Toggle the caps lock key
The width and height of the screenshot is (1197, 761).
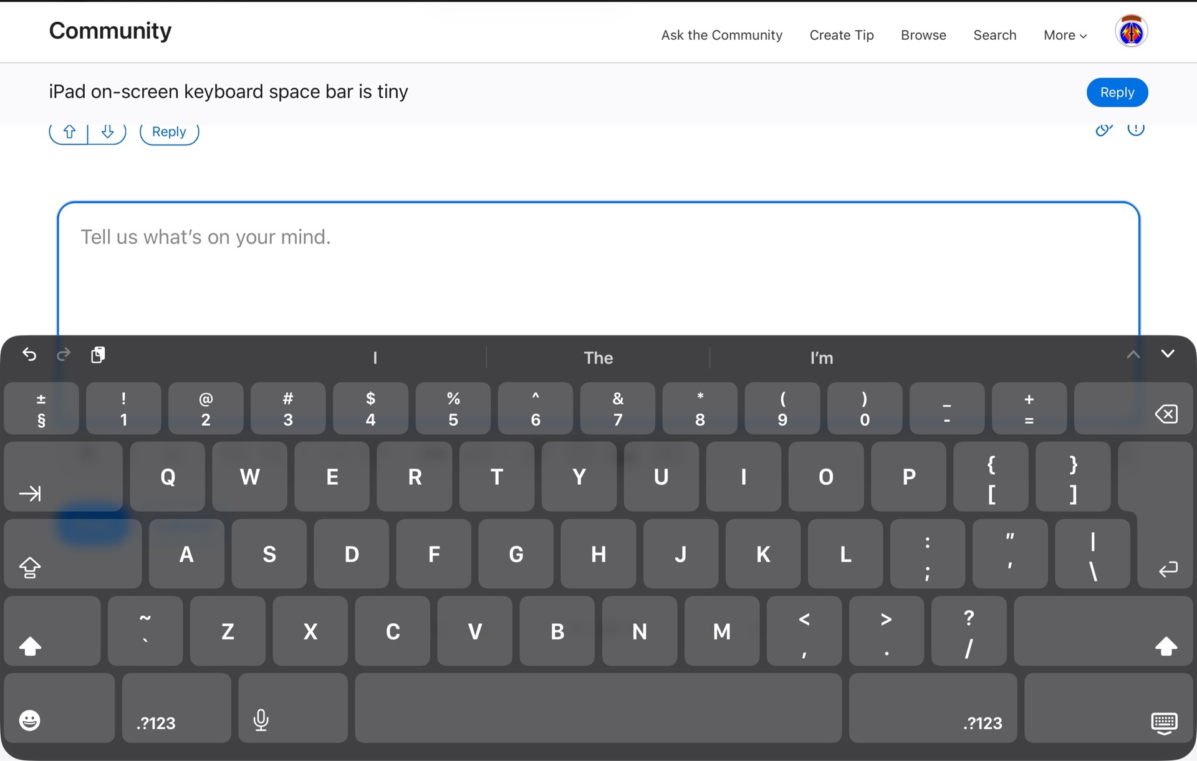pyautogui.click(x=72, y=554)
